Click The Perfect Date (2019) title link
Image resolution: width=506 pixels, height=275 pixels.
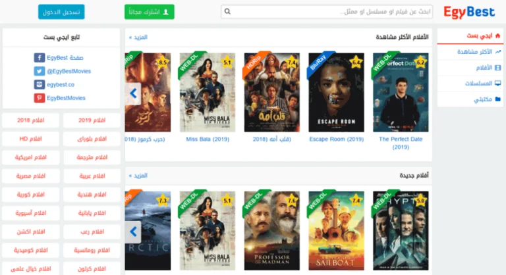[x=401, y=143]
